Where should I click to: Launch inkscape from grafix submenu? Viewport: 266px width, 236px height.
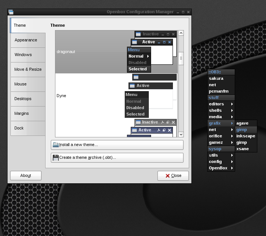pyautogui.click(x=246, y=136)
